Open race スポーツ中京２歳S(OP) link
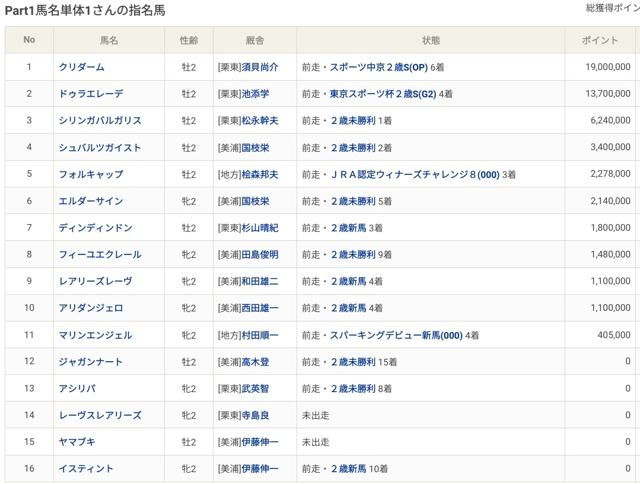640x484 pixels. 378,67
